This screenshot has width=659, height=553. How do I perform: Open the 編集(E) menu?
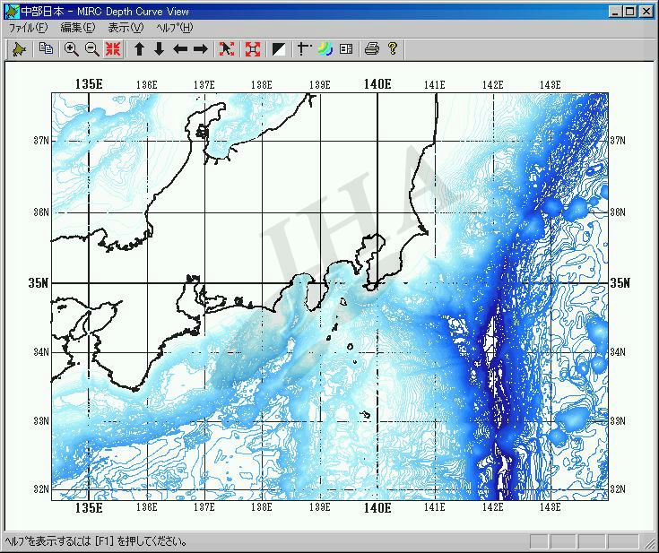coord(78,28)
